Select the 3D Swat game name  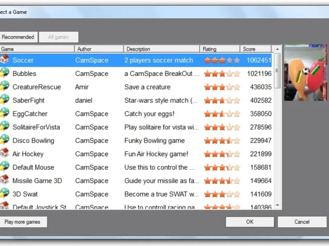(x=25, y=194)
